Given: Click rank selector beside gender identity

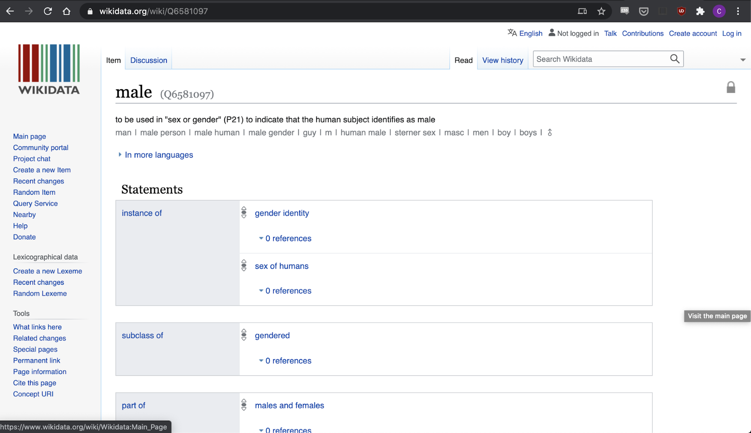Looking at the screenshot, I should 244,212.
